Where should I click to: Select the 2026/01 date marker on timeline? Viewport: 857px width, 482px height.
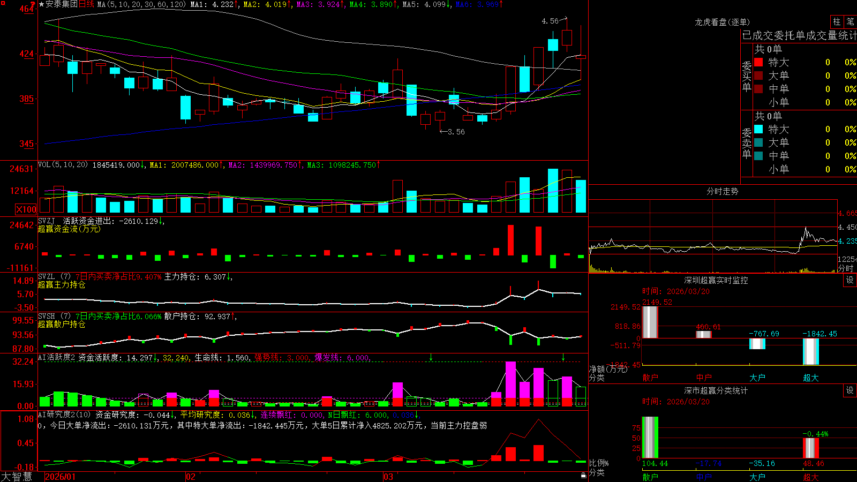[61, 476]
